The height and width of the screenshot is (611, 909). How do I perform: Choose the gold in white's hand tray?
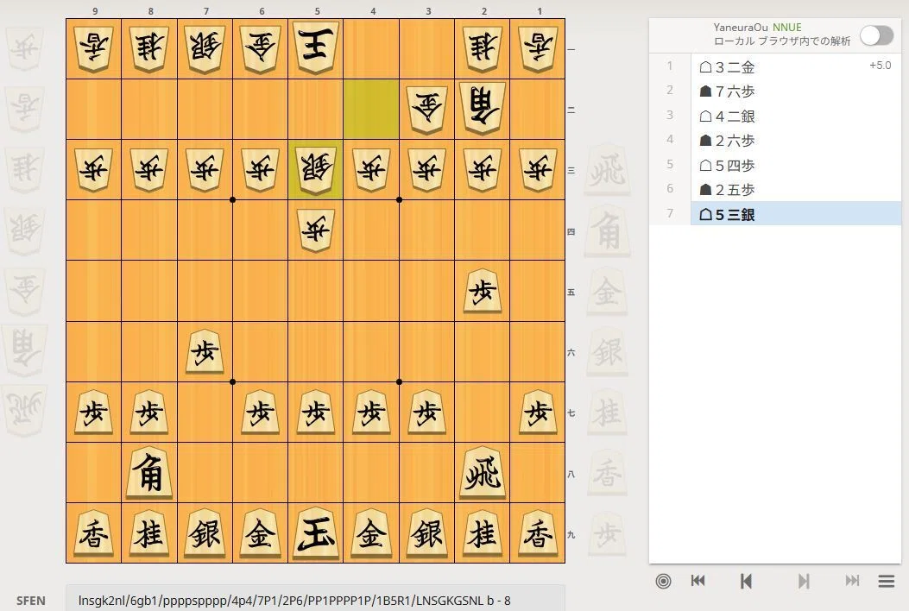[x=24, y=290]
